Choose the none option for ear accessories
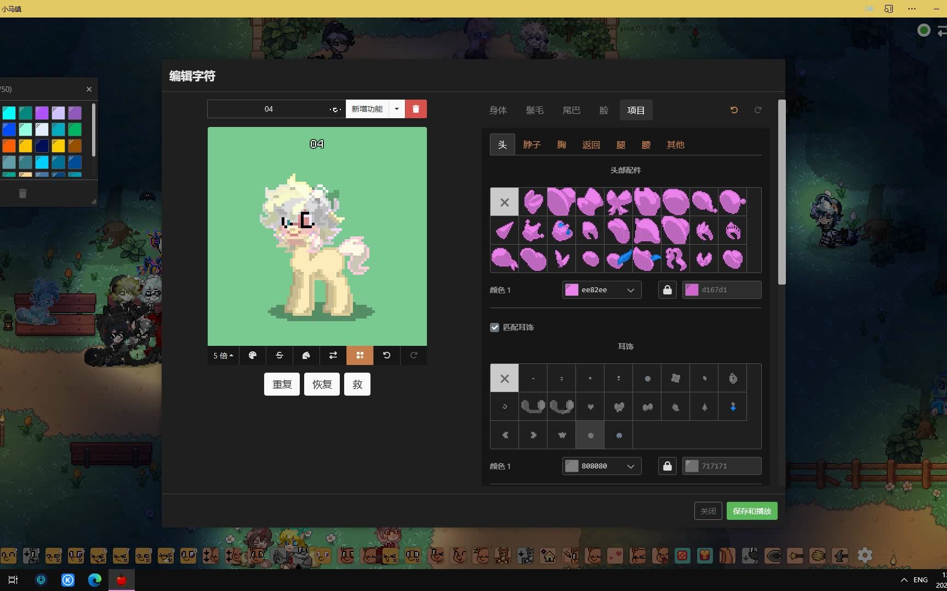Screen dimensions: 947x591 pos(504,378)
